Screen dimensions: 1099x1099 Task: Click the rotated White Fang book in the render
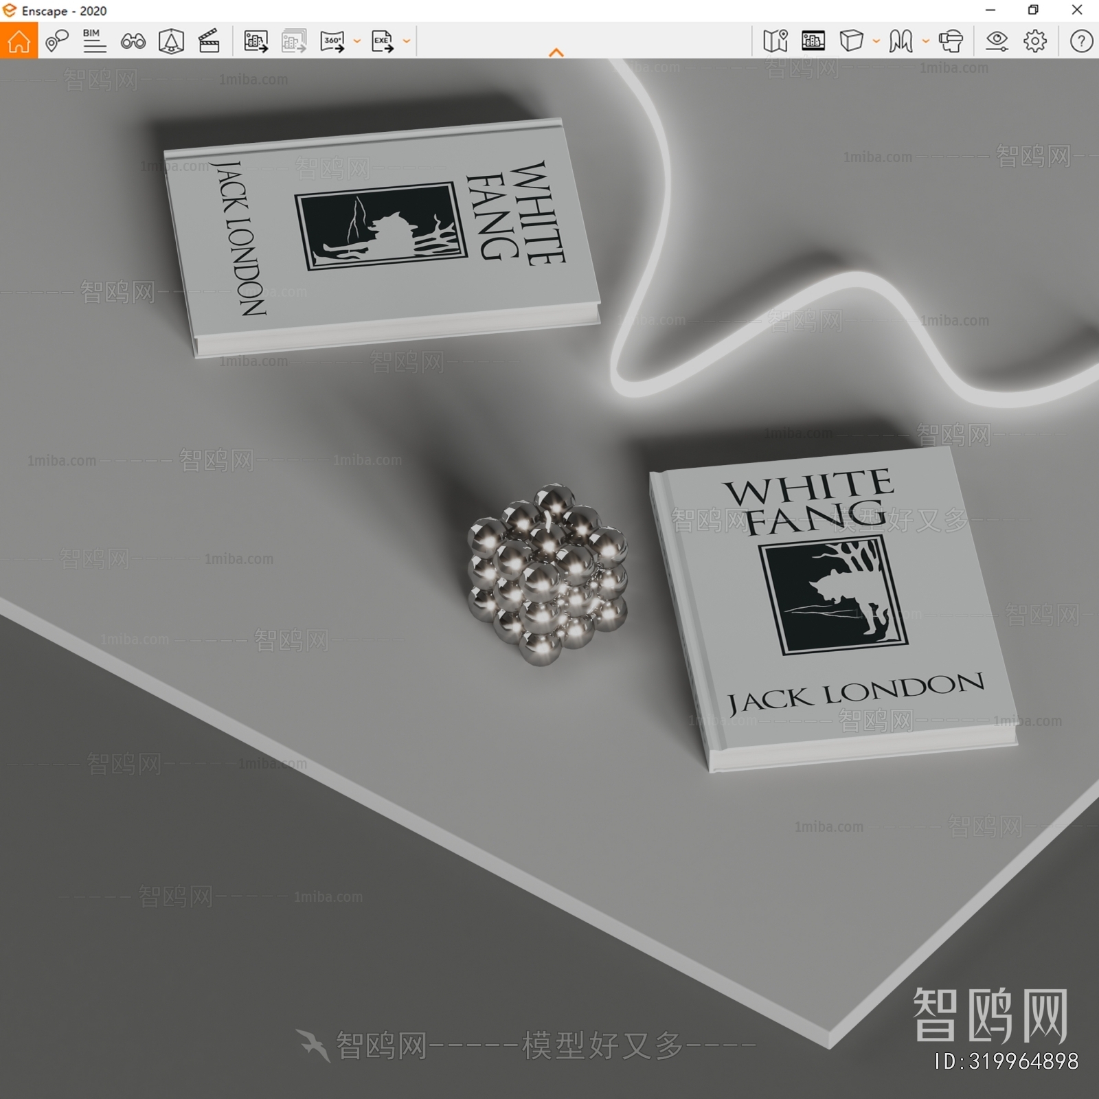382,238
